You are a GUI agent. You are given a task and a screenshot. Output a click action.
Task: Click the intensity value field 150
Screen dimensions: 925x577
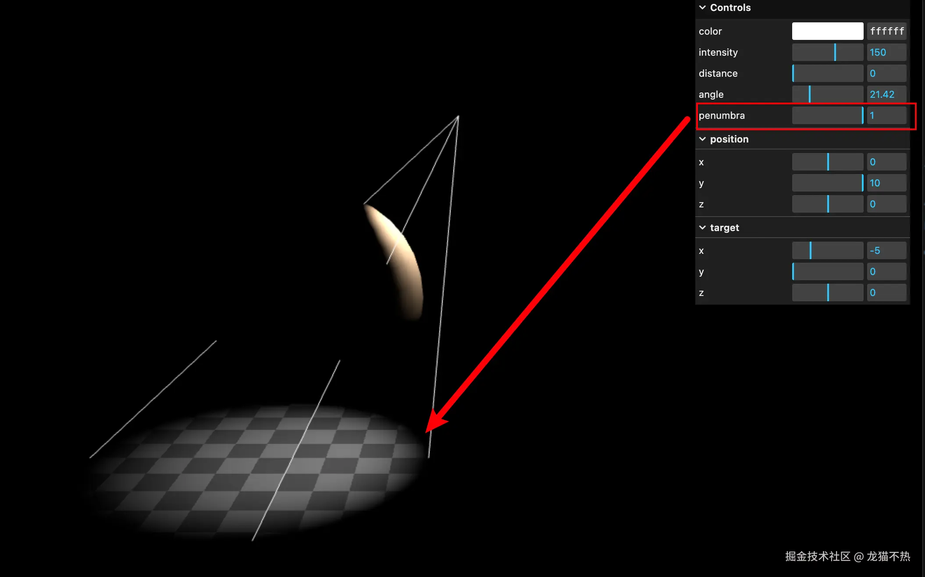pos(886,53)
